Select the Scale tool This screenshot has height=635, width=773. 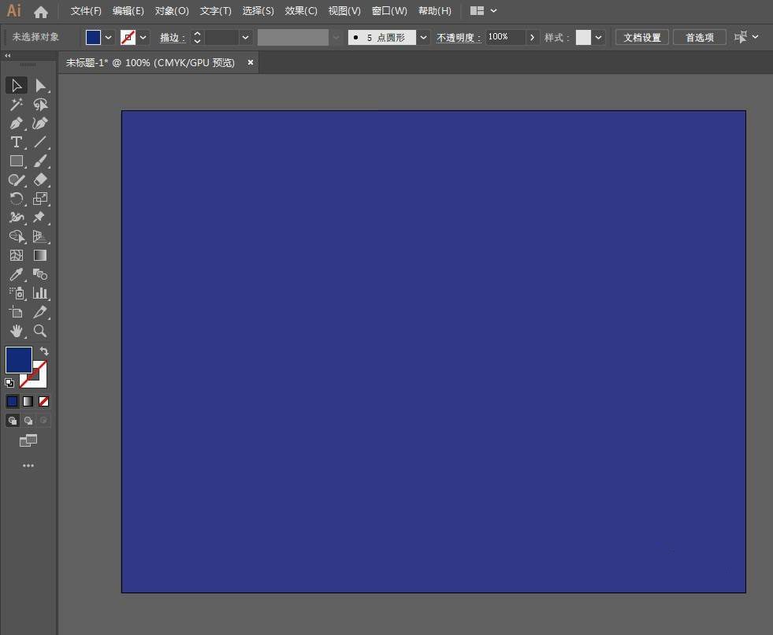(40, 199)
